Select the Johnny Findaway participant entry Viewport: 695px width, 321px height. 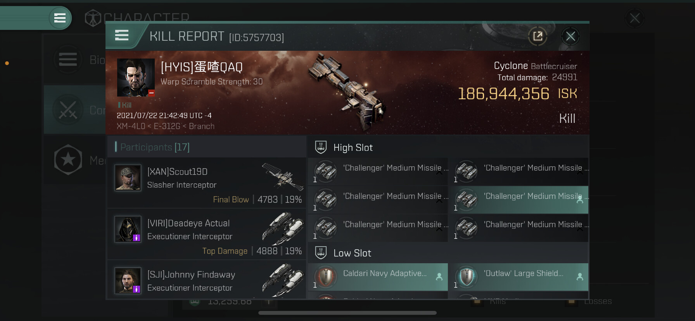[206, 279]
